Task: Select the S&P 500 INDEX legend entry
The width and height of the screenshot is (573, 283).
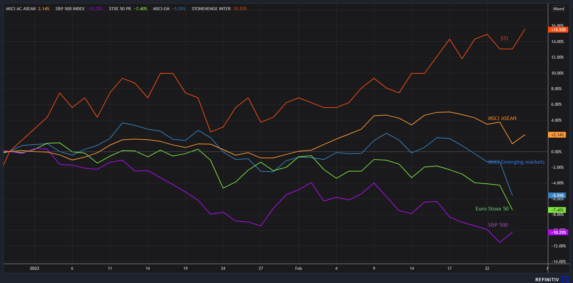Action: pyautogui.click(x=79, y=9)
